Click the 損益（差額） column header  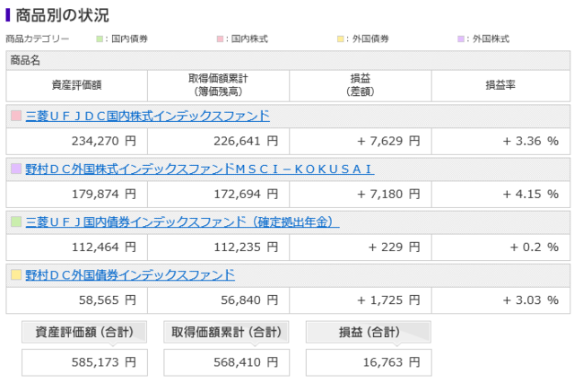click(x=361, y=85)
